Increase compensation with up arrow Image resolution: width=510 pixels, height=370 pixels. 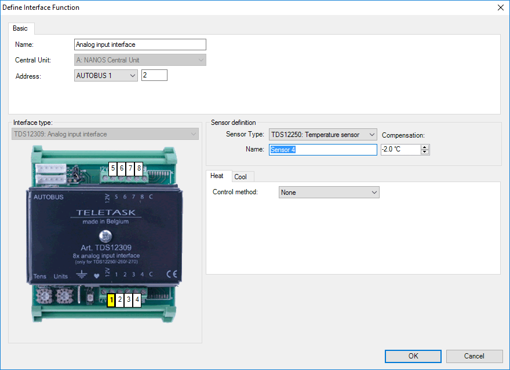point(425,147)
